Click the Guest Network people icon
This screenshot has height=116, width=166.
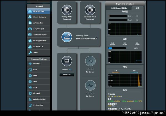click(x=30, y=17)
